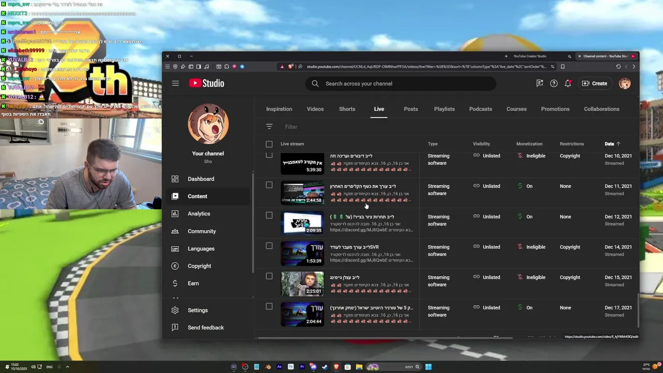This screenshot has width=663, height=373.
Task: Switch to the Courses tab
Action: click(516, 109)
